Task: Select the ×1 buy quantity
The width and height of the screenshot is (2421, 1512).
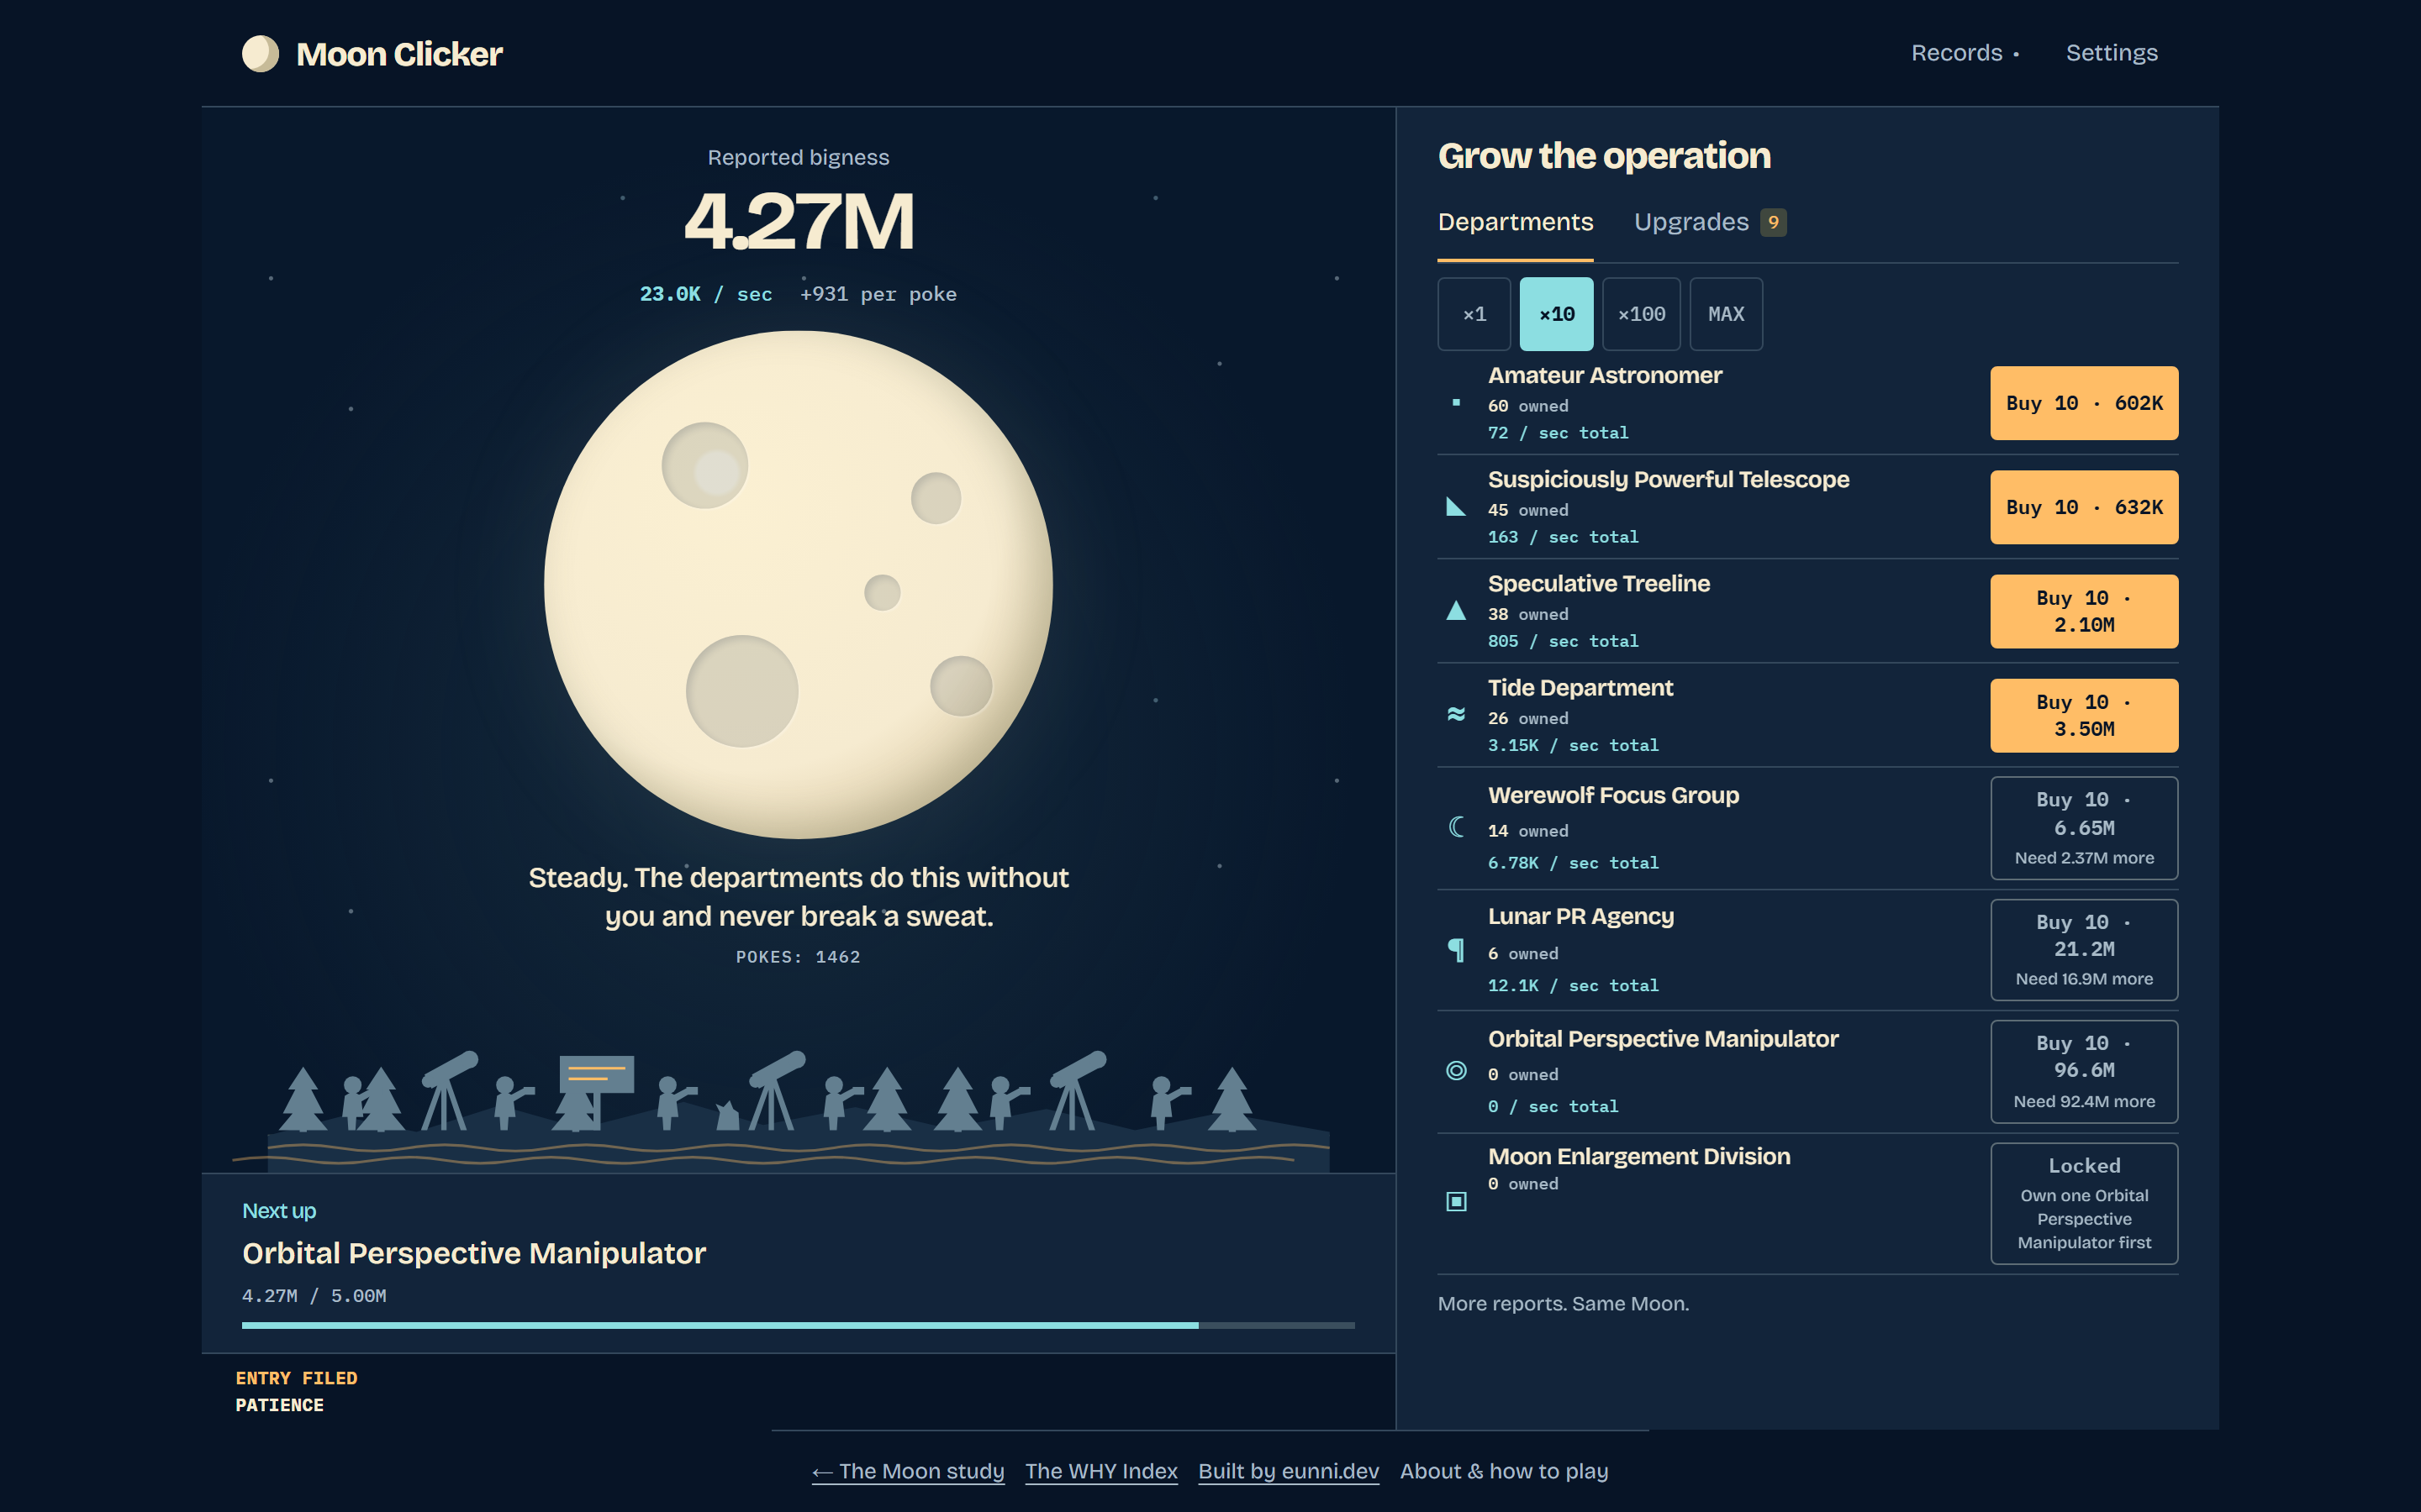Action: tap(1474, 314)
